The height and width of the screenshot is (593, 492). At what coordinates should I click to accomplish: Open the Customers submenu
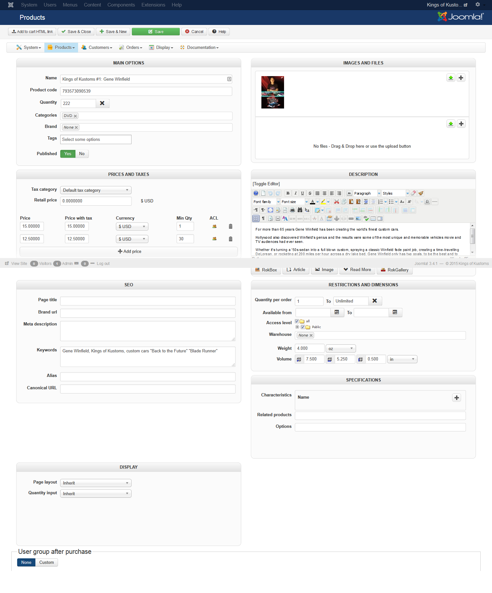(x=97, y=48)
